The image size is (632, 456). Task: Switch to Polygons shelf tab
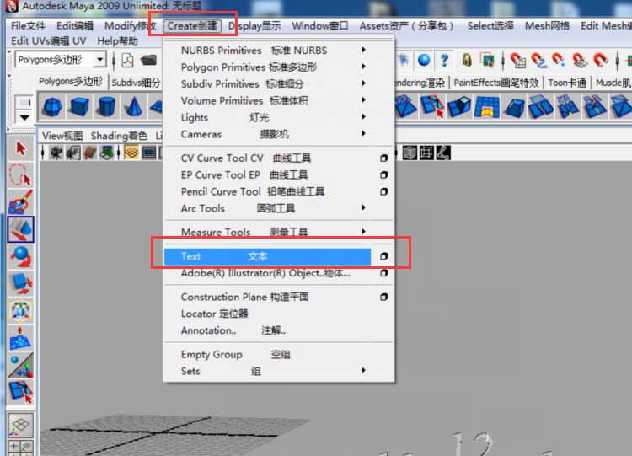coord(71,82)
